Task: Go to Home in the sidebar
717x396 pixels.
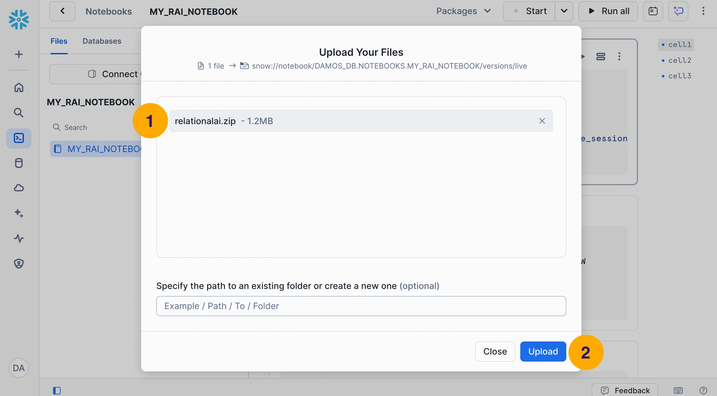Action: [x=19, y=88]
